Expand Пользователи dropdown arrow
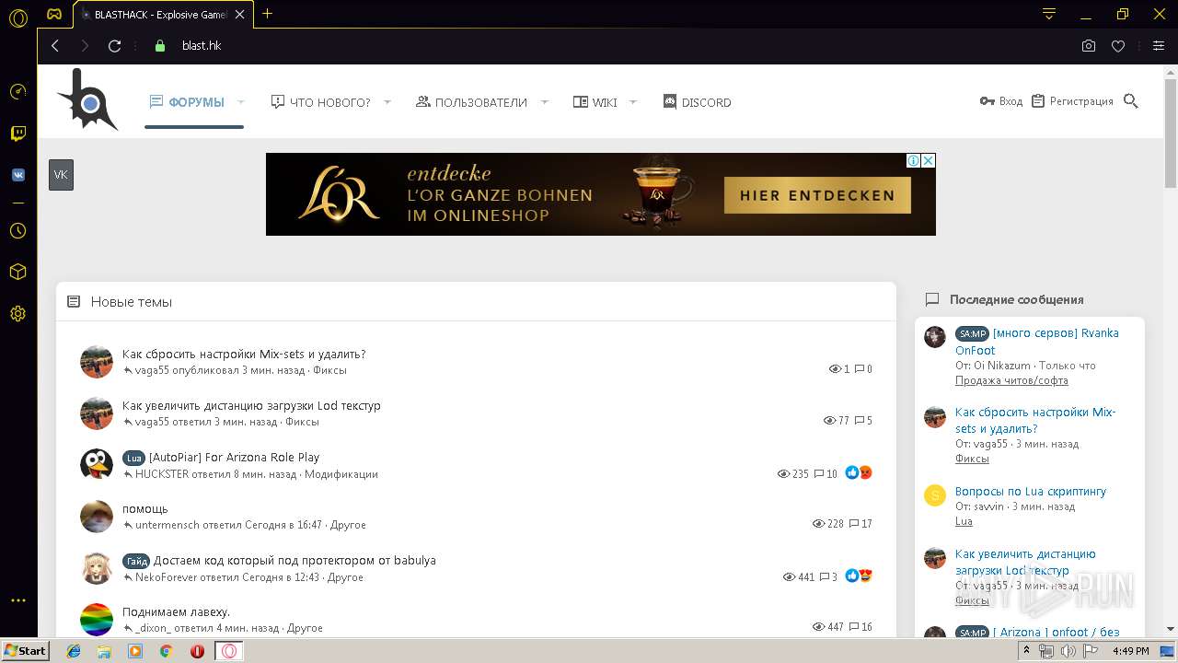 (x=545, y=102)
